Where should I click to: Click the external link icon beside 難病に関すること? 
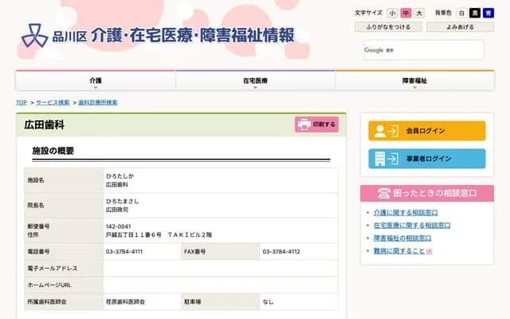pos(430,251)
